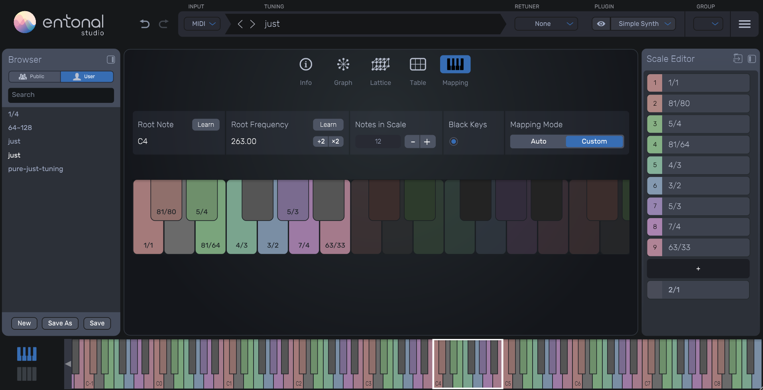The image size is (763, 390).
Task: Select the Mapping view icon
Action: (455, 64)
